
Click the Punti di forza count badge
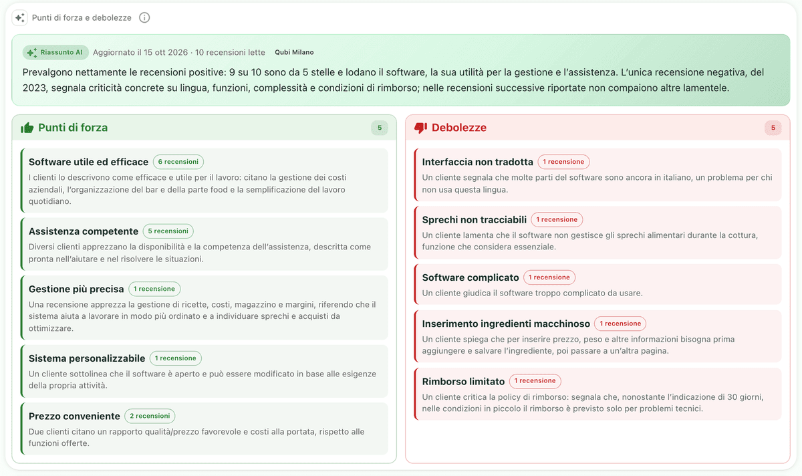[x=380, y=128]
